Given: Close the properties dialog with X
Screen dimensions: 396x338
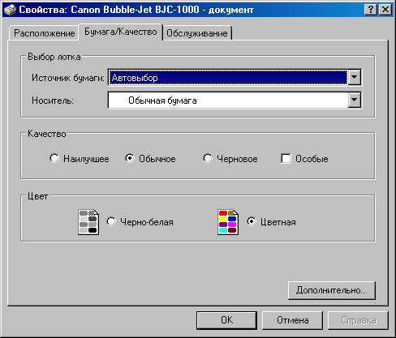Looking at the screenshot, I should tap(385, 10).
